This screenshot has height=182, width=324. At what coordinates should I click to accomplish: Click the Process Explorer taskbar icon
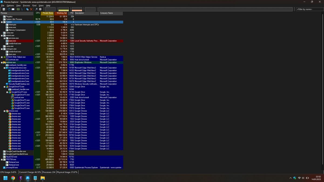pyautogui.click(x=28, y=178)
